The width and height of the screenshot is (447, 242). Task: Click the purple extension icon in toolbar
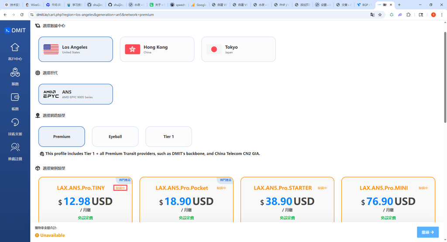[400, 14]
